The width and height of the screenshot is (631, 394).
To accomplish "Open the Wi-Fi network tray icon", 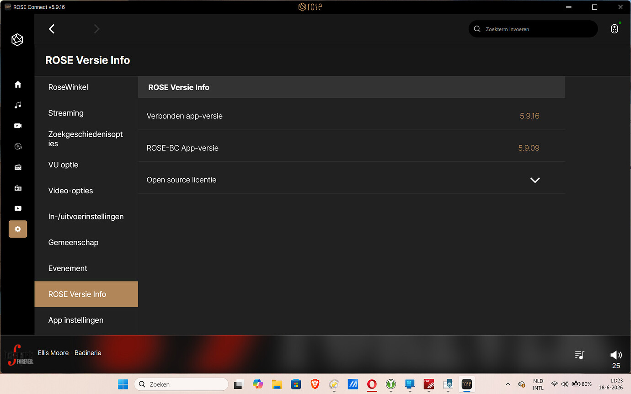I will [x=555, y=384].
